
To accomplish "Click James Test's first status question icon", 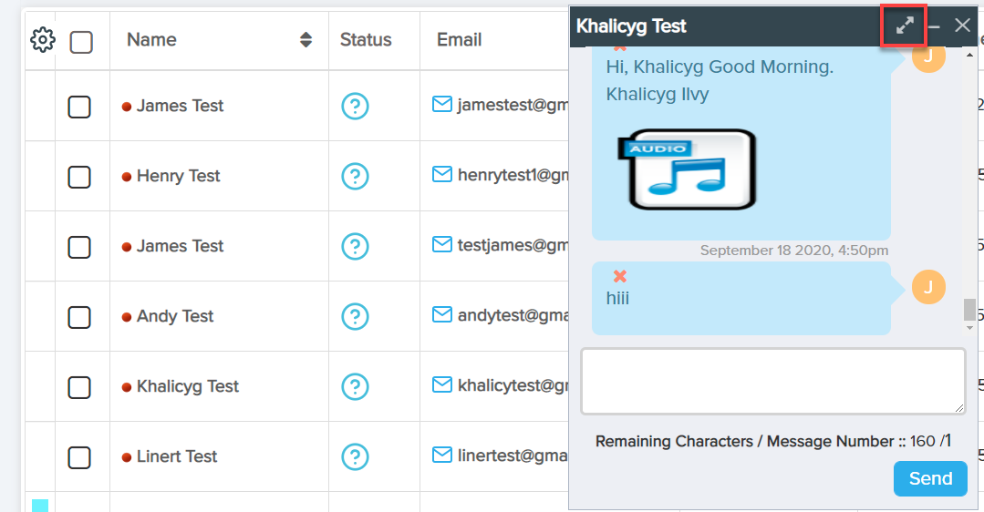I will point(355,106).
